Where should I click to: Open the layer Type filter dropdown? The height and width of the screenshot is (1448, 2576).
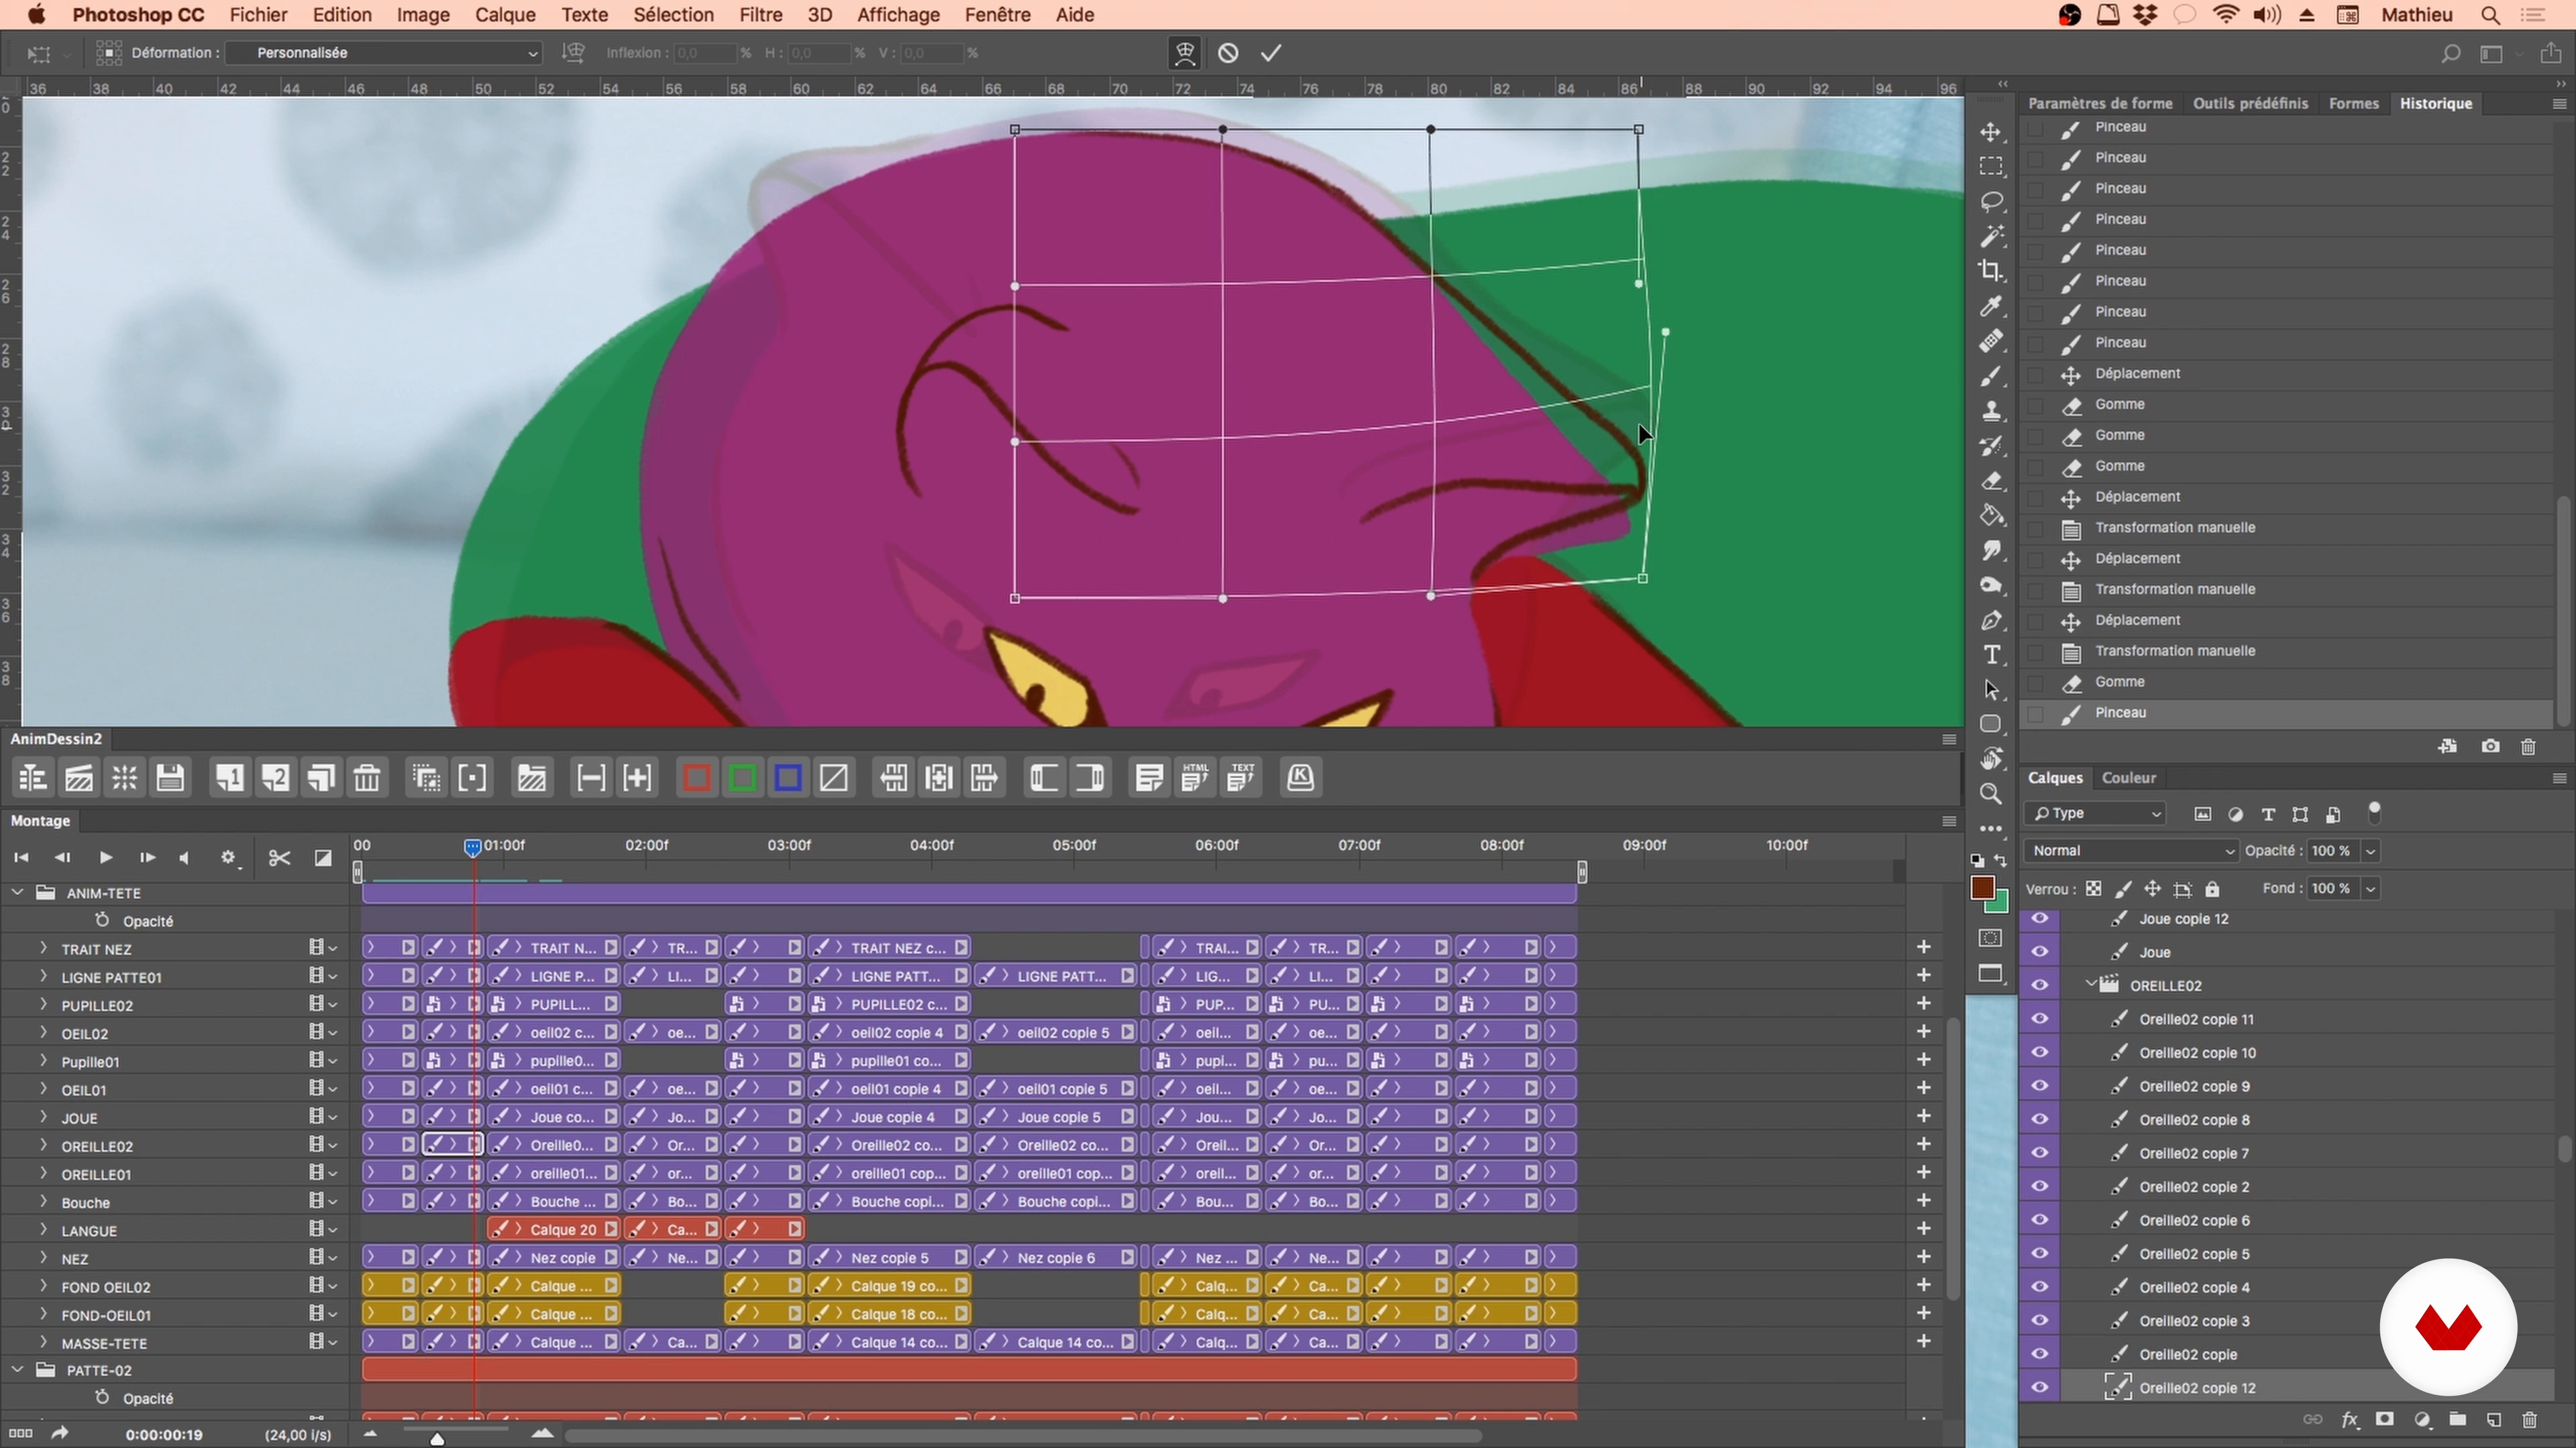(2095, 813)
